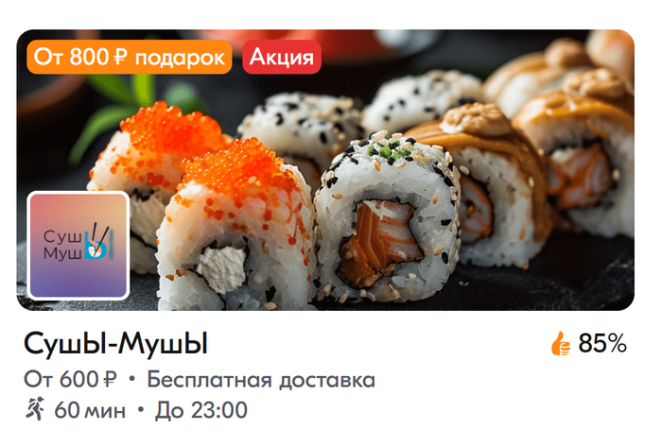Click the ruble symbol after 600
662x446 pixels.
click(x=111, y=380)
